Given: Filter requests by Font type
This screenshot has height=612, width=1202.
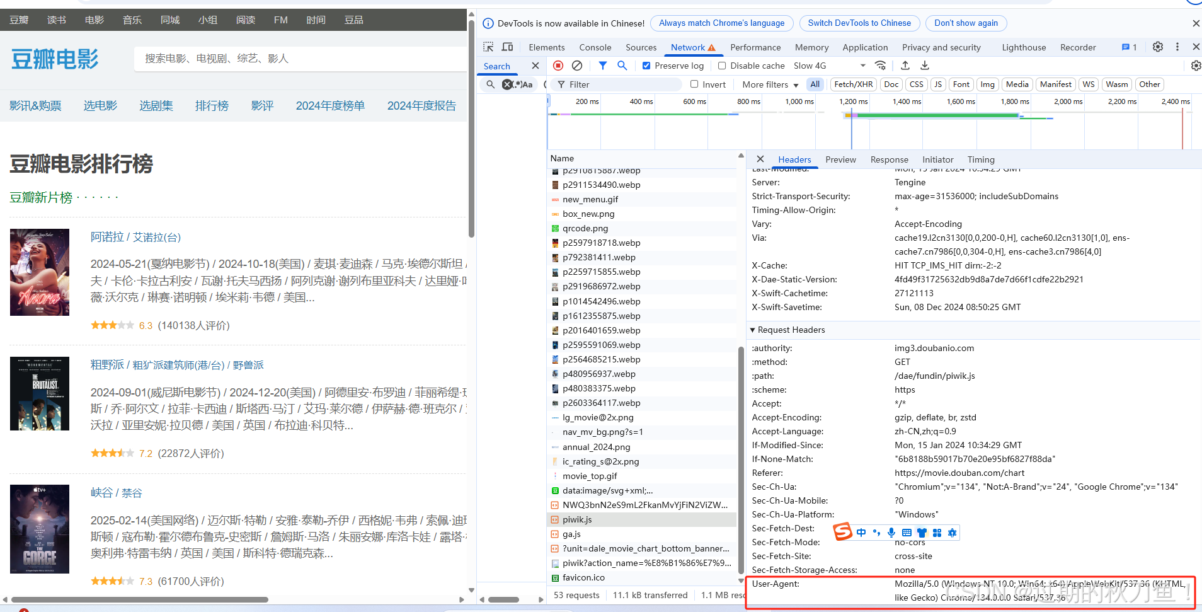Looking at the screenshot, I should click(x=961, y=84).
